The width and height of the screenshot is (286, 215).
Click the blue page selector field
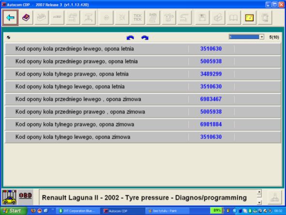(x=244, y=37)
